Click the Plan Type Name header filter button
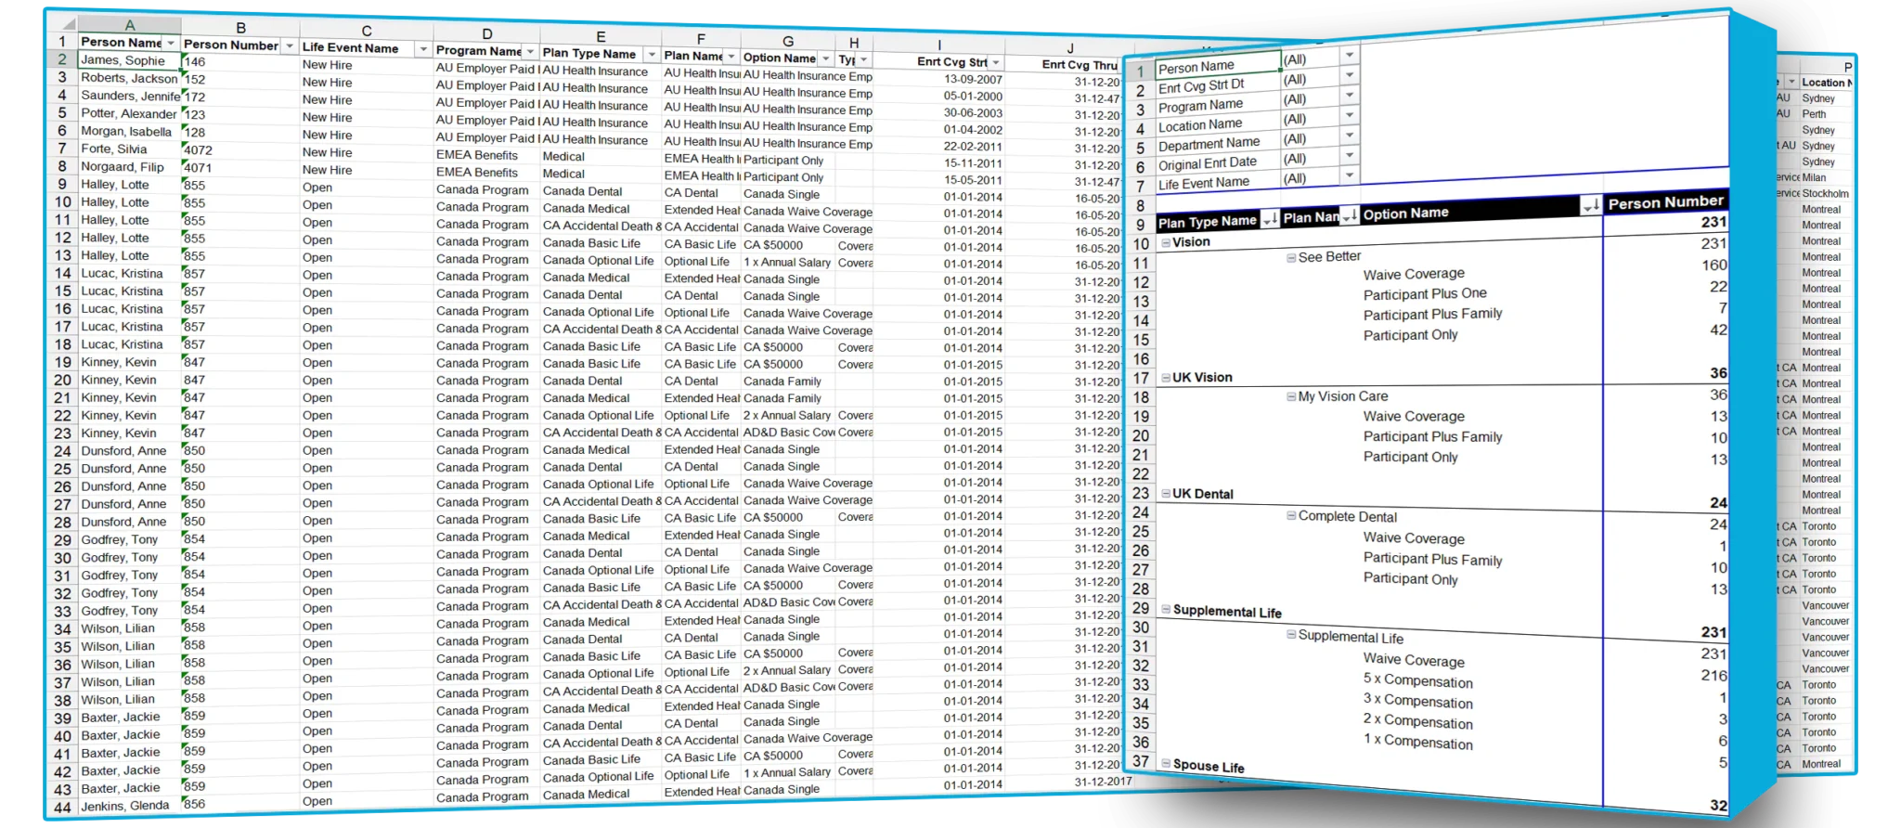 point(652,55)
